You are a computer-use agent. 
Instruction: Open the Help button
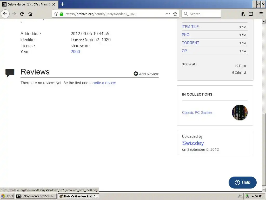242,182
